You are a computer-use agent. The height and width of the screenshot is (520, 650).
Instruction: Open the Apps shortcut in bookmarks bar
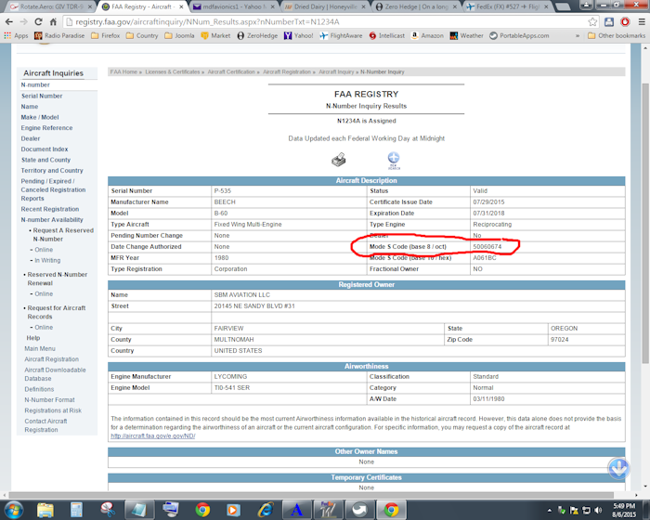[16, 35]
